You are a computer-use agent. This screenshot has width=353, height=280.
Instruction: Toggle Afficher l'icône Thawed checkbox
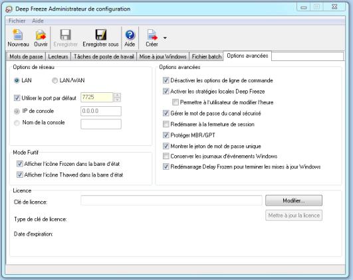point(20,175)
